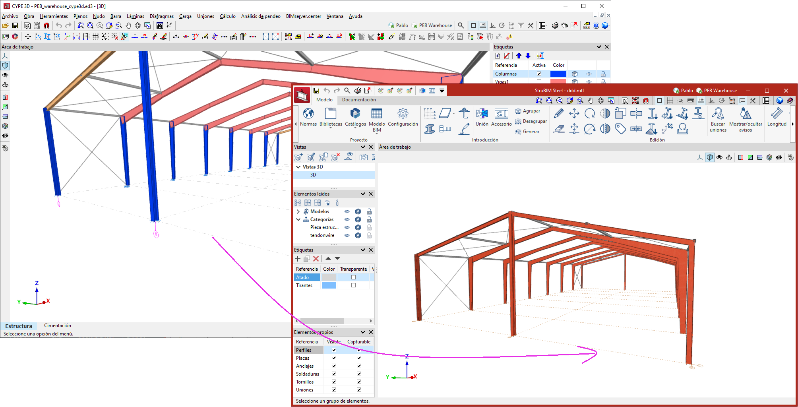Click Buscar uniones icon
This screenshot has width=798, height=407.
(718, 114)
